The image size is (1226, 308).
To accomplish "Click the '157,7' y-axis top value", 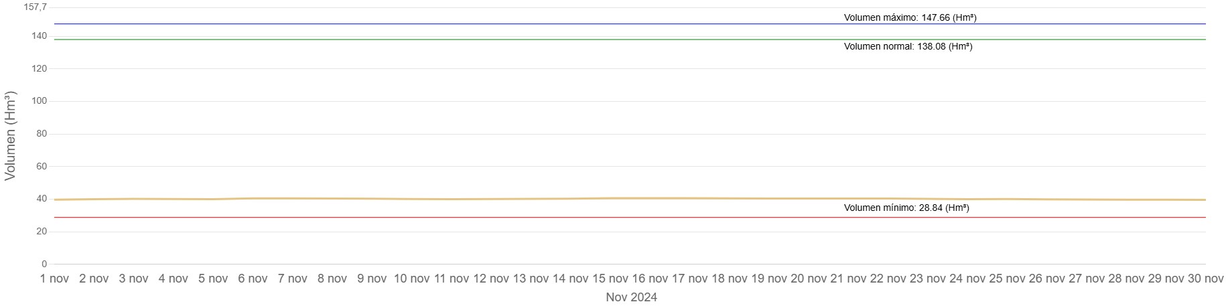I will pos(36,7).
